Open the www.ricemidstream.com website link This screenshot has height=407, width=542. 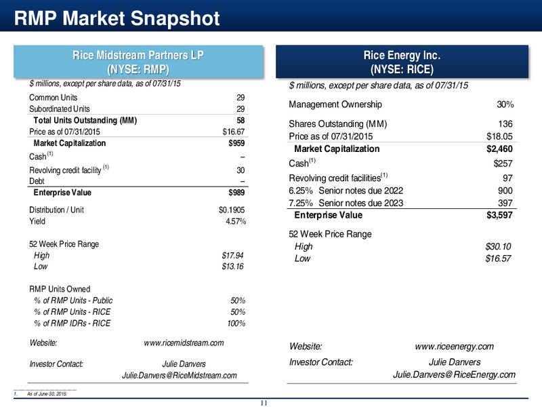coord(184,343)
